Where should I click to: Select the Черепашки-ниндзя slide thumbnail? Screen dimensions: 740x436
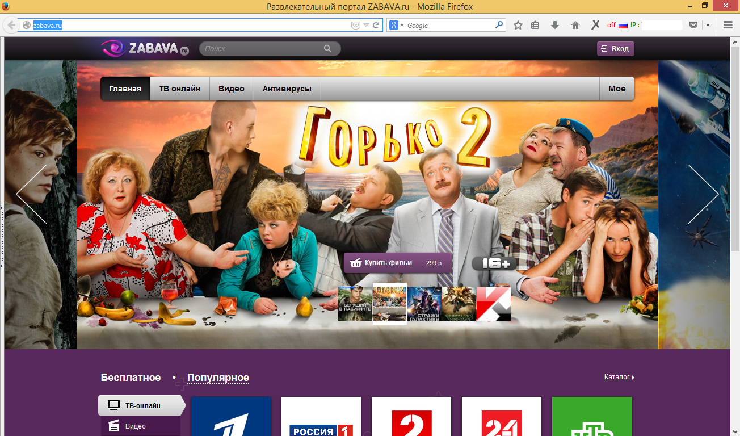pos(459,304)
